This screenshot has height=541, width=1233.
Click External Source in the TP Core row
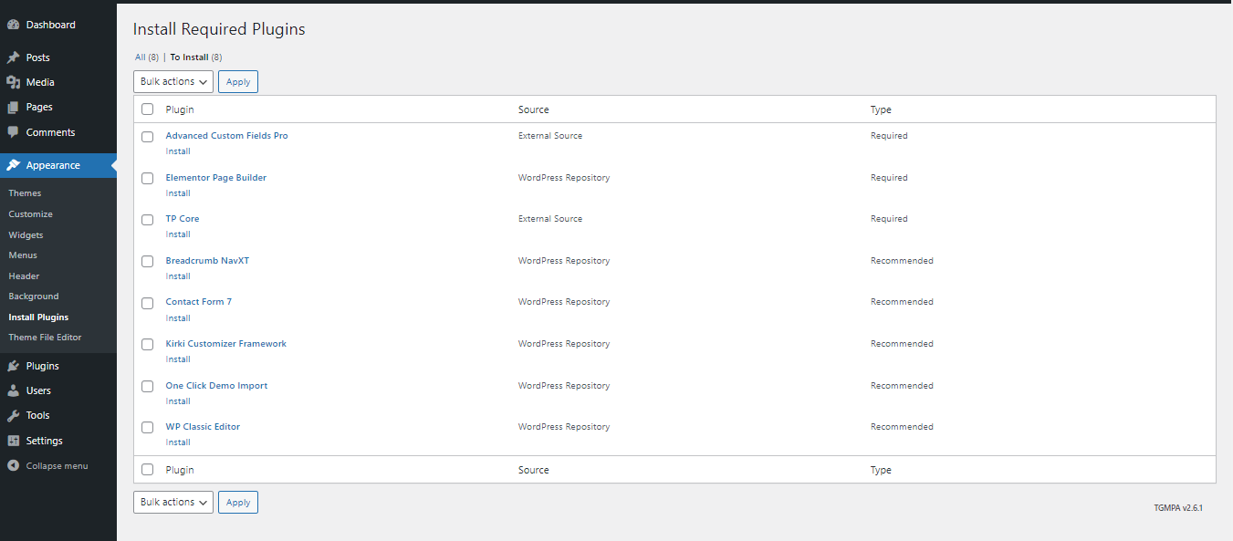(550, 219)
